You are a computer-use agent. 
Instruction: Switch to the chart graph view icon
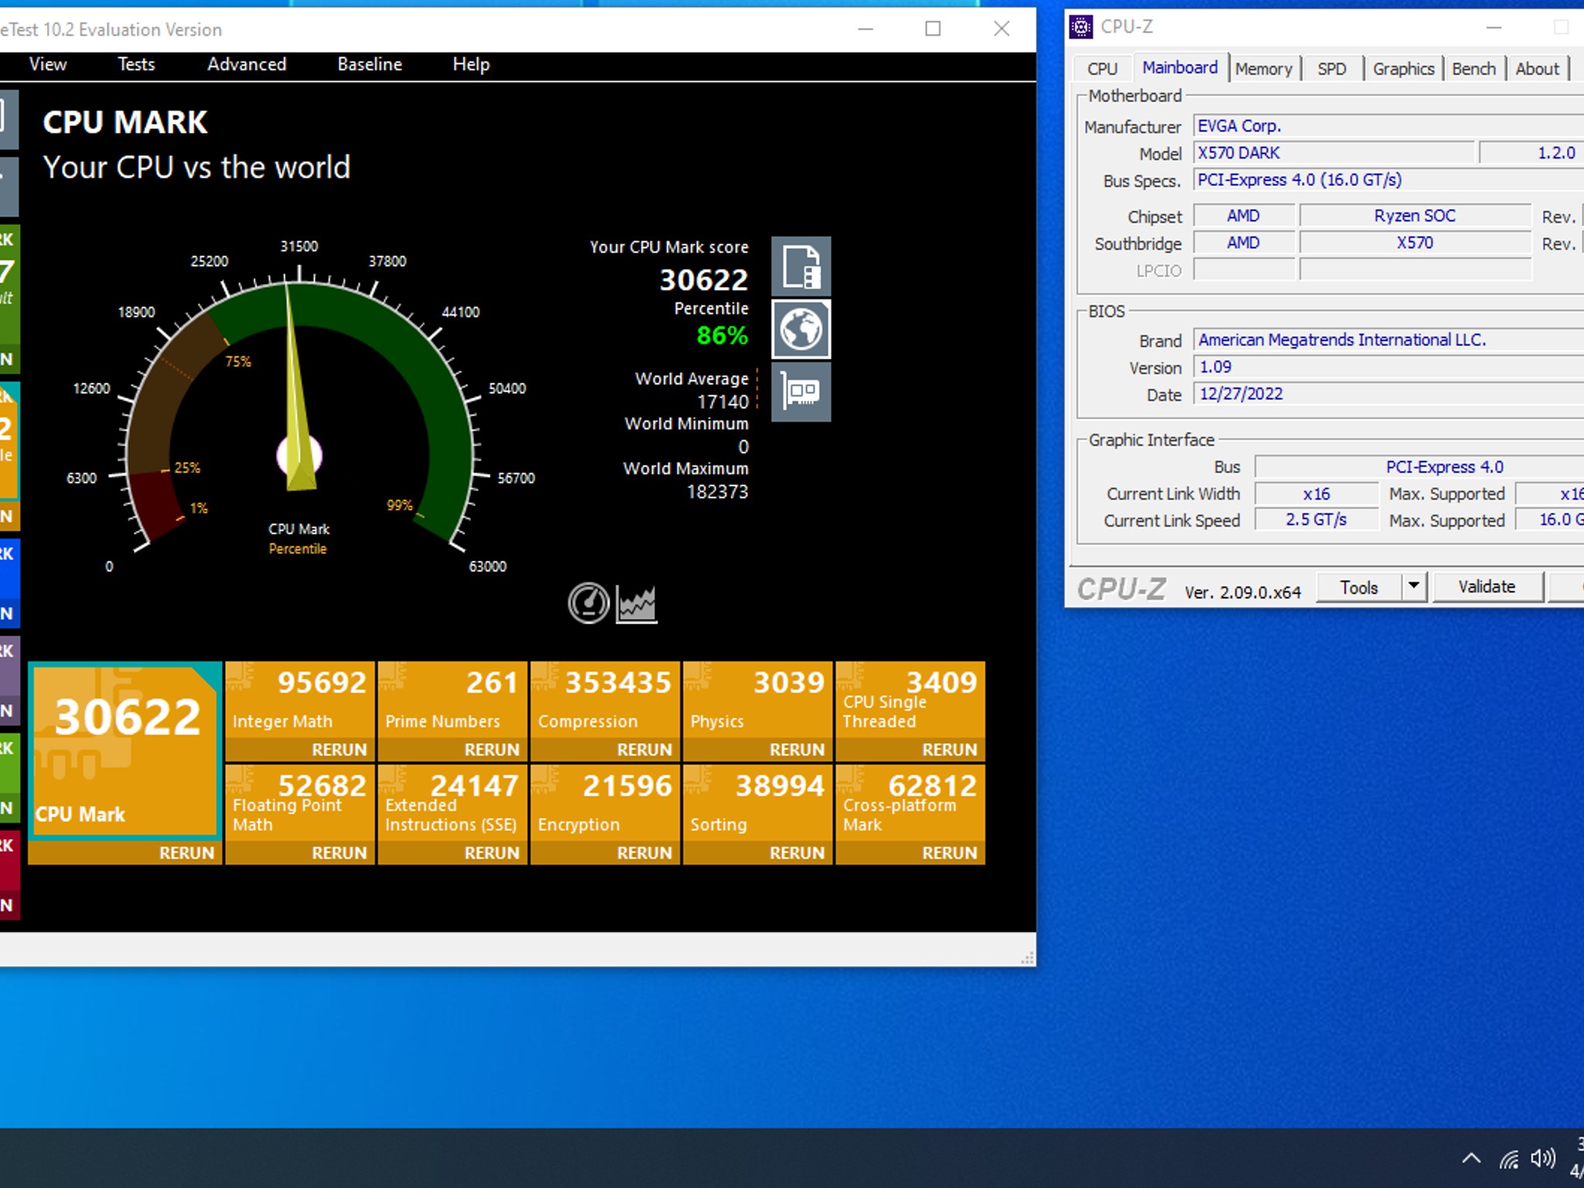click(637, 604)
